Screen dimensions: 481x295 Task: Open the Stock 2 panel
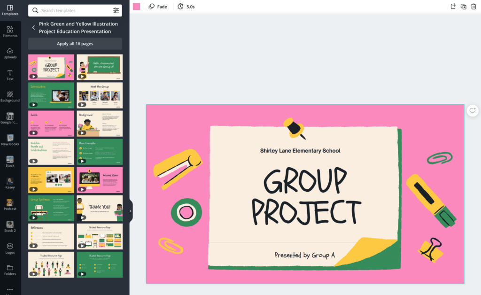click(x=10, y=227)
